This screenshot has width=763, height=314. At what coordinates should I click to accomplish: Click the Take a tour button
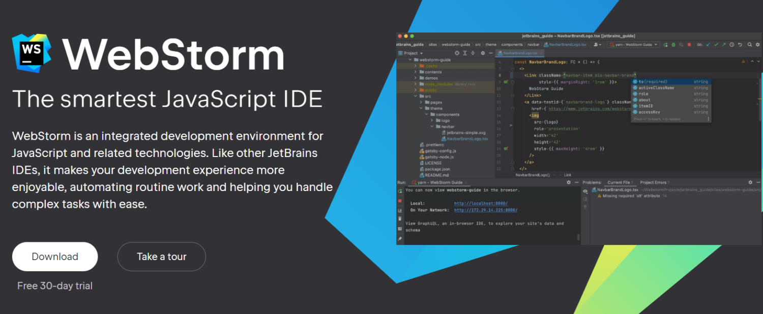162,257
